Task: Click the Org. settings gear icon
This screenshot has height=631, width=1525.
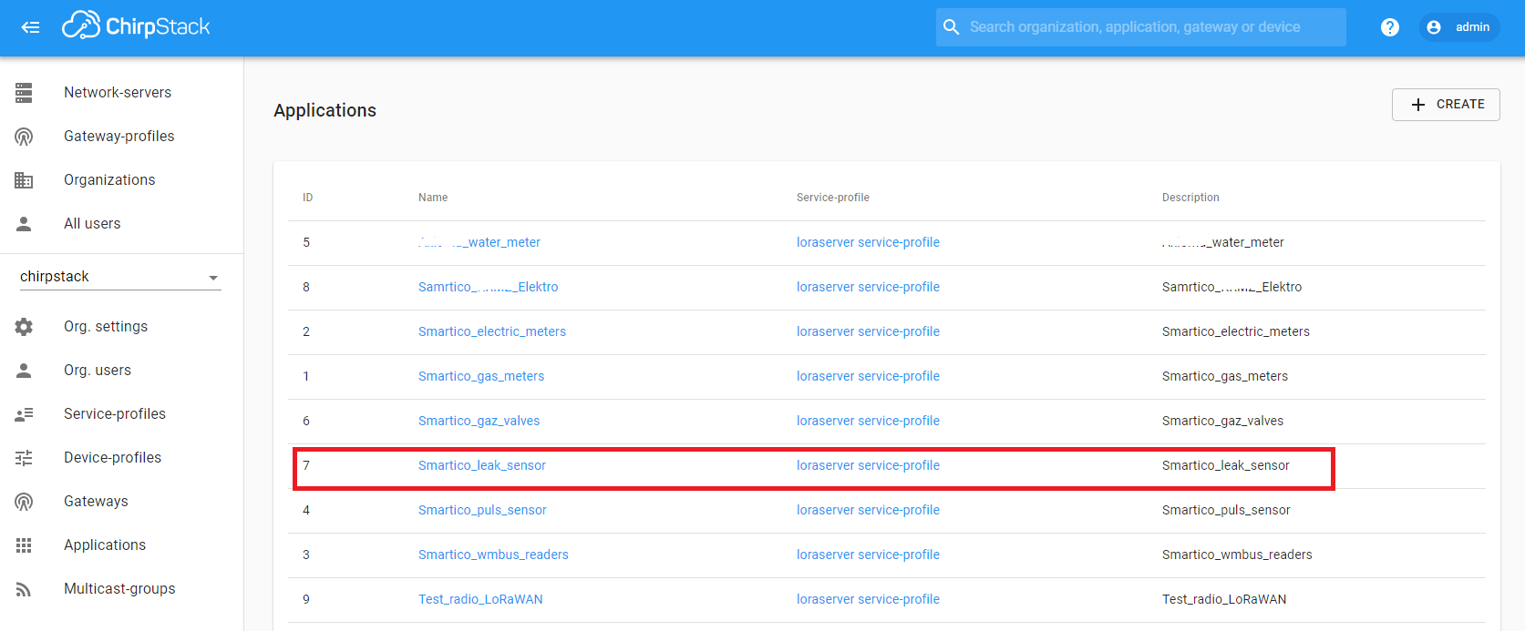Action: tap(24, 327)
